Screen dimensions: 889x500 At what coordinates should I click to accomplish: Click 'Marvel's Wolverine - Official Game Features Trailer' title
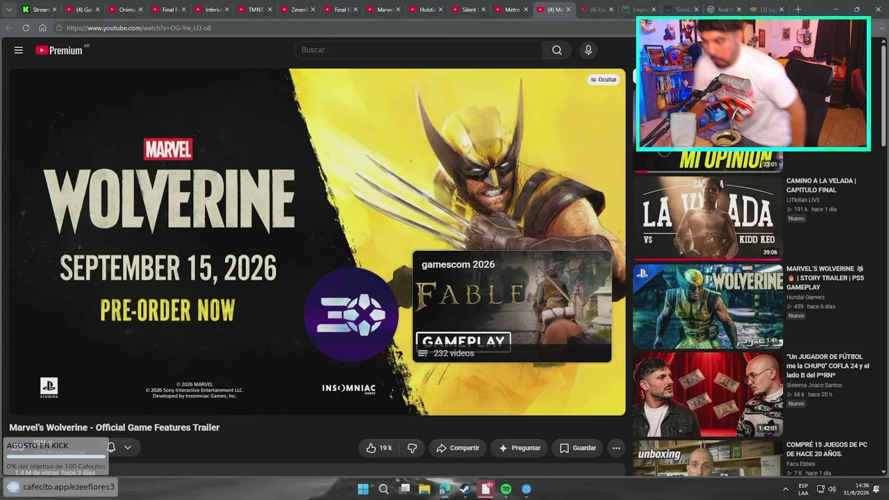click(115, 428)
